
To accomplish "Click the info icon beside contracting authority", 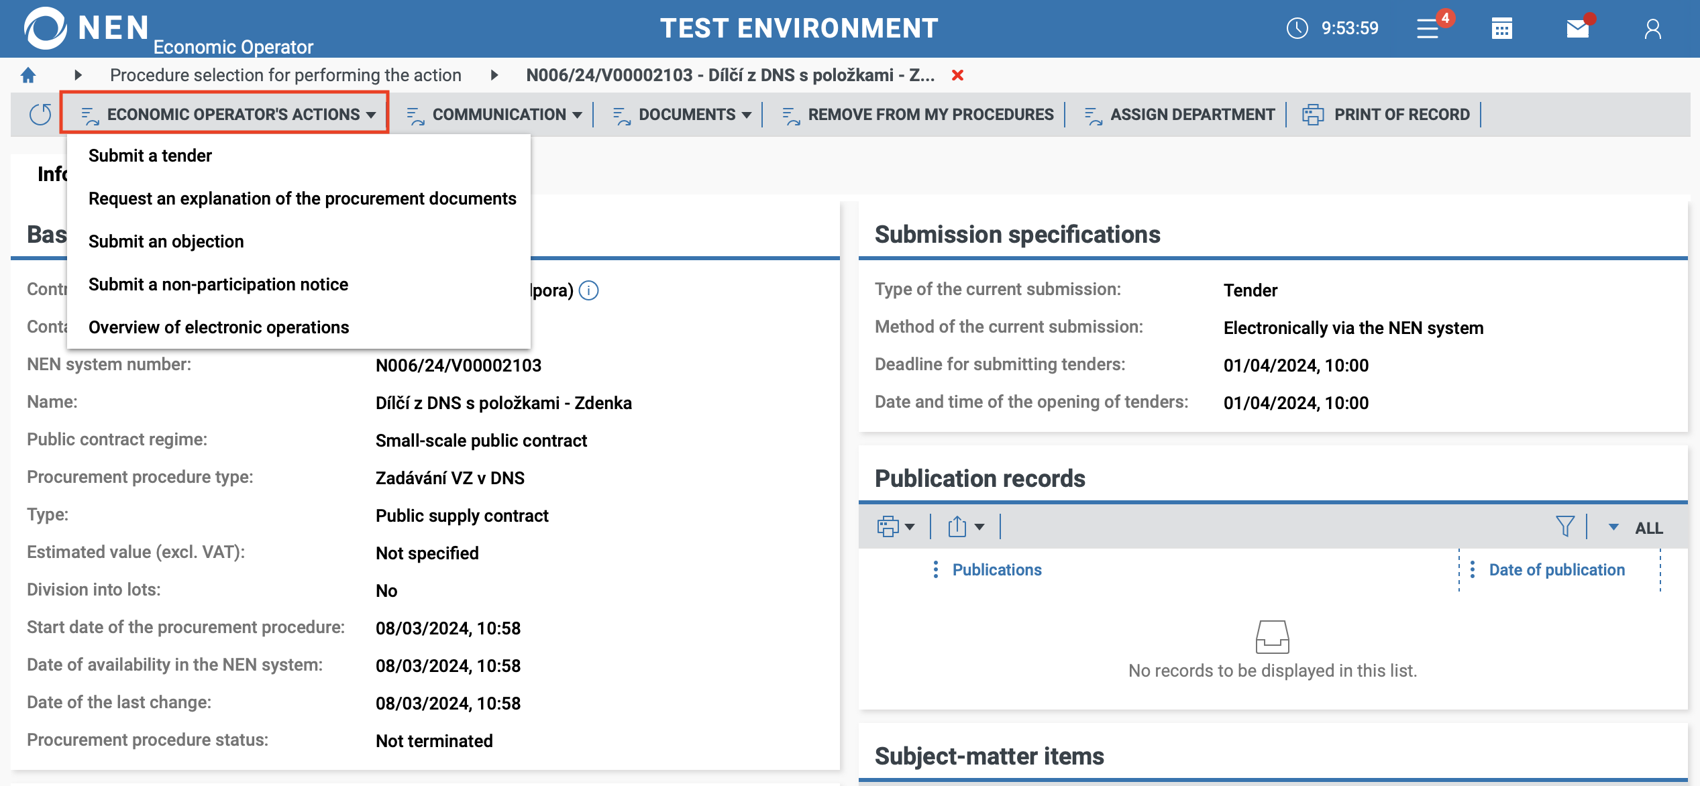I will tap(588, 290).
